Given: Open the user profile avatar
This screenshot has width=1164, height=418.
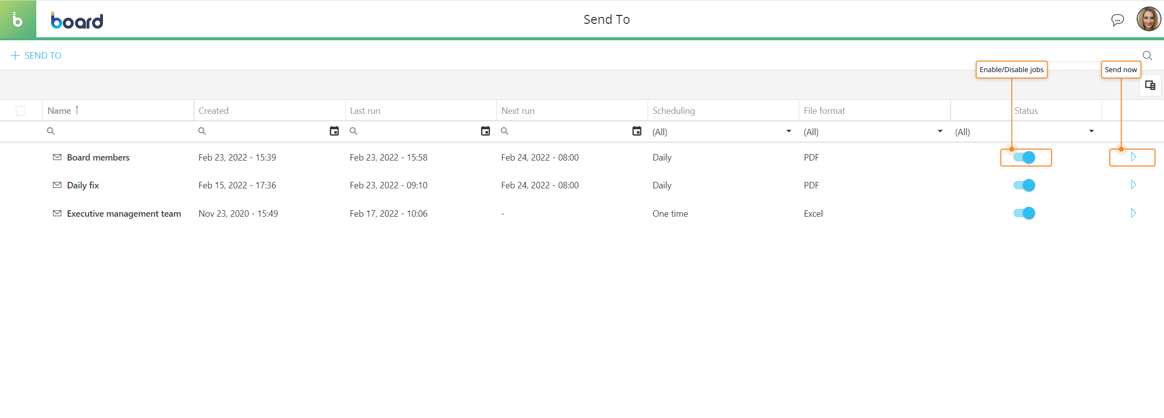Looking at the screenshot, I should click(1148, 19).
